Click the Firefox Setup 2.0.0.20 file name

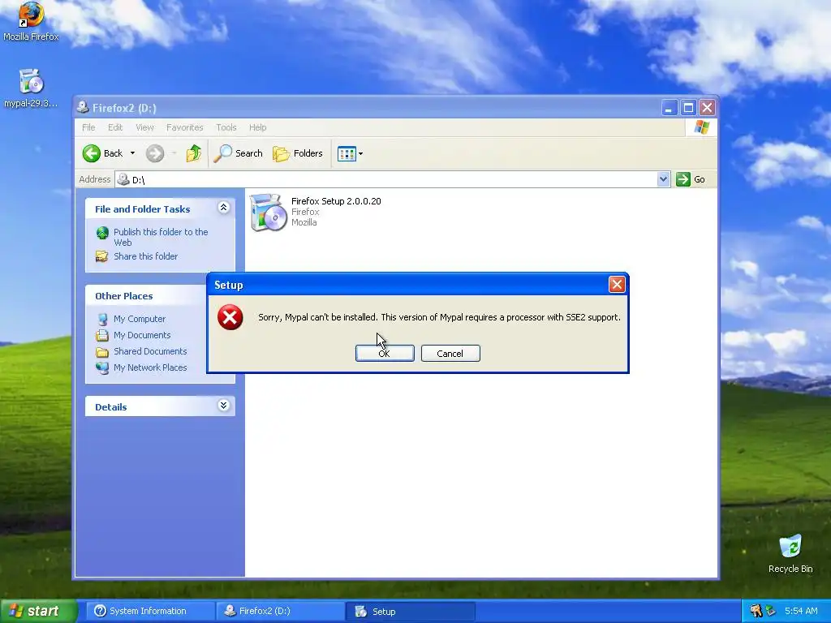336,201
